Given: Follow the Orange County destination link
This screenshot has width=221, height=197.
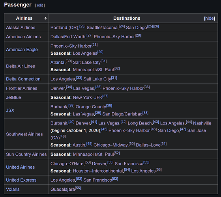Looking at the screenshot, I should (x=91, y=107).
